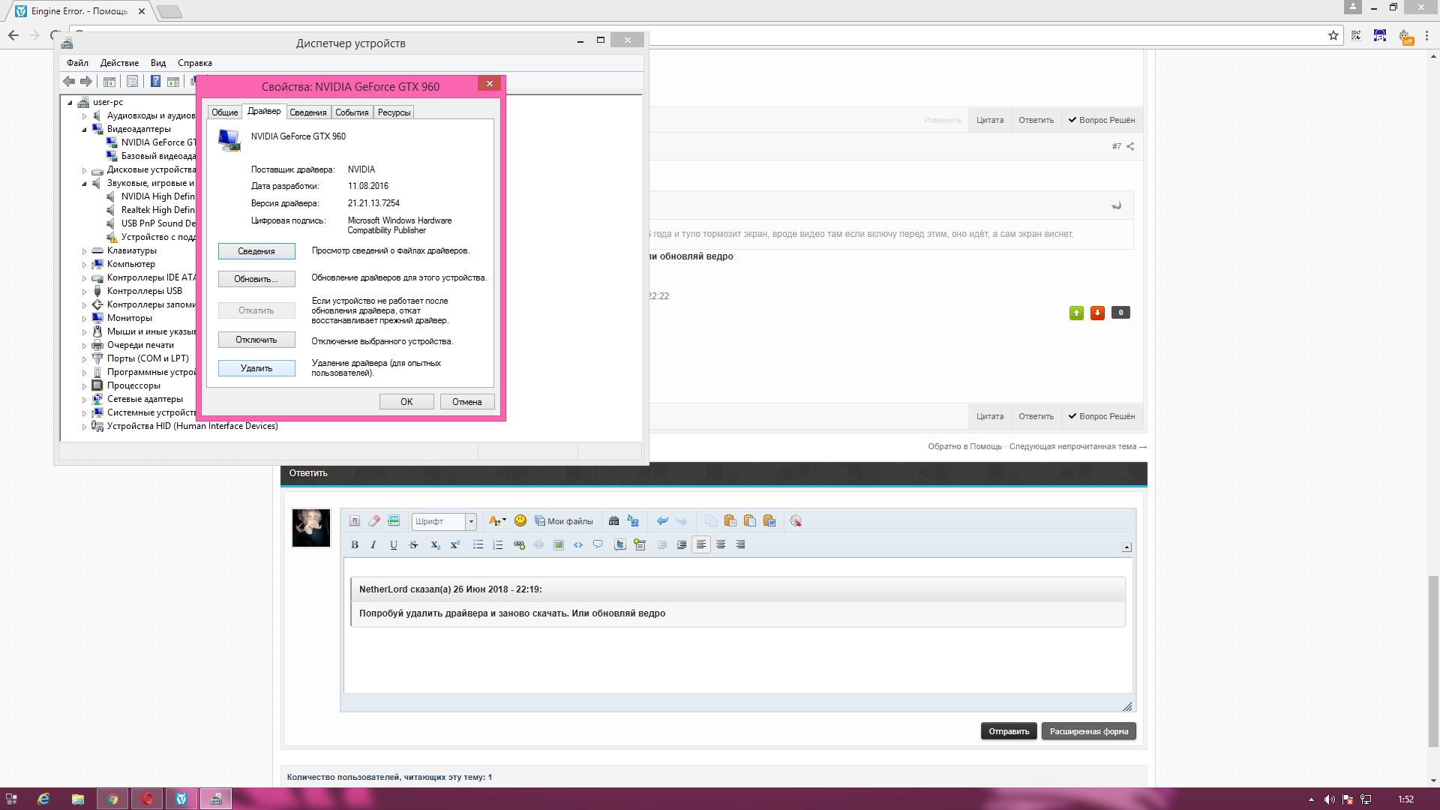Left-align text in editor
Viewport: 1440px width, 810px height.
coord(701,545)
